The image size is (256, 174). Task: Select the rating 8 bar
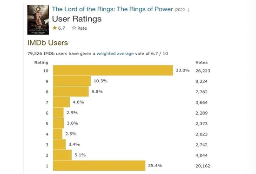pos(71,91)
